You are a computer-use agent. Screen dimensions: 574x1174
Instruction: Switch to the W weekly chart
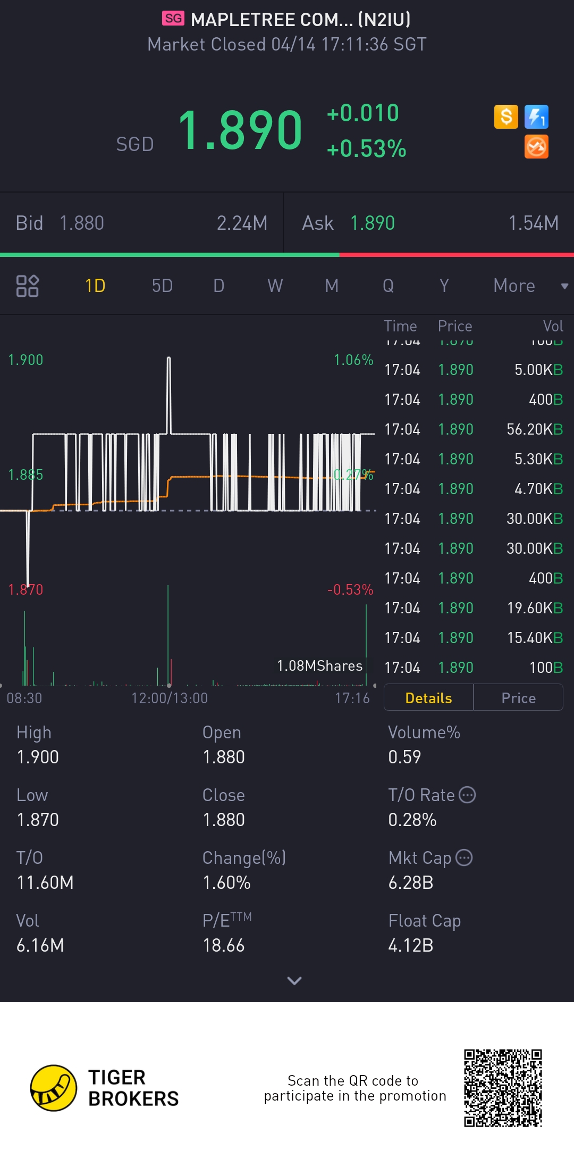coord(275,286)
